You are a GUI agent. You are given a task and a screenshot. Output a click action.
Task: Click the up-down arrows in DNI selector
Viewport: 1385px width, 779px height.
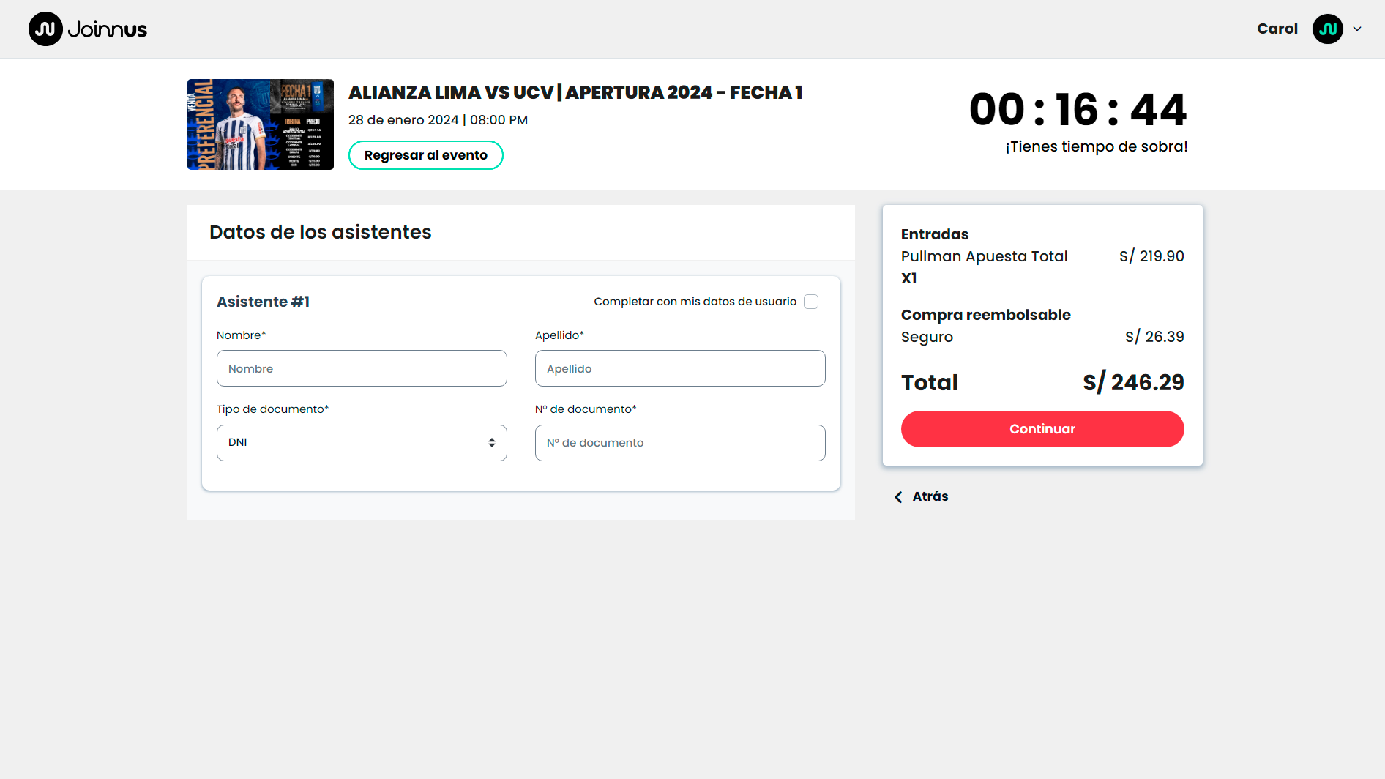[492, 443]
